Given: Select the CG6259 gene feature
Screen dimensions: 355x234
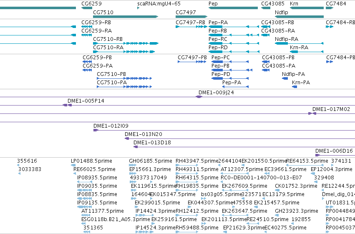Looking at the screenshot, I should (87, 8).
